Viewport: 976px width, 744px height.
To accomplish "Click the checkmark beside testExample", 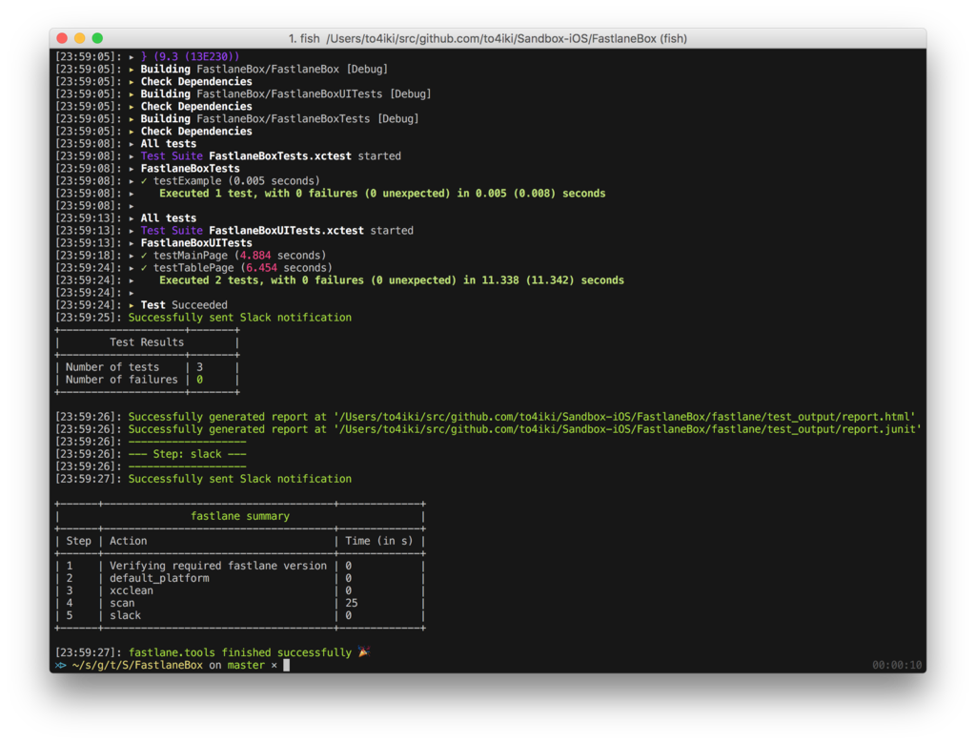I will (144, 180).
